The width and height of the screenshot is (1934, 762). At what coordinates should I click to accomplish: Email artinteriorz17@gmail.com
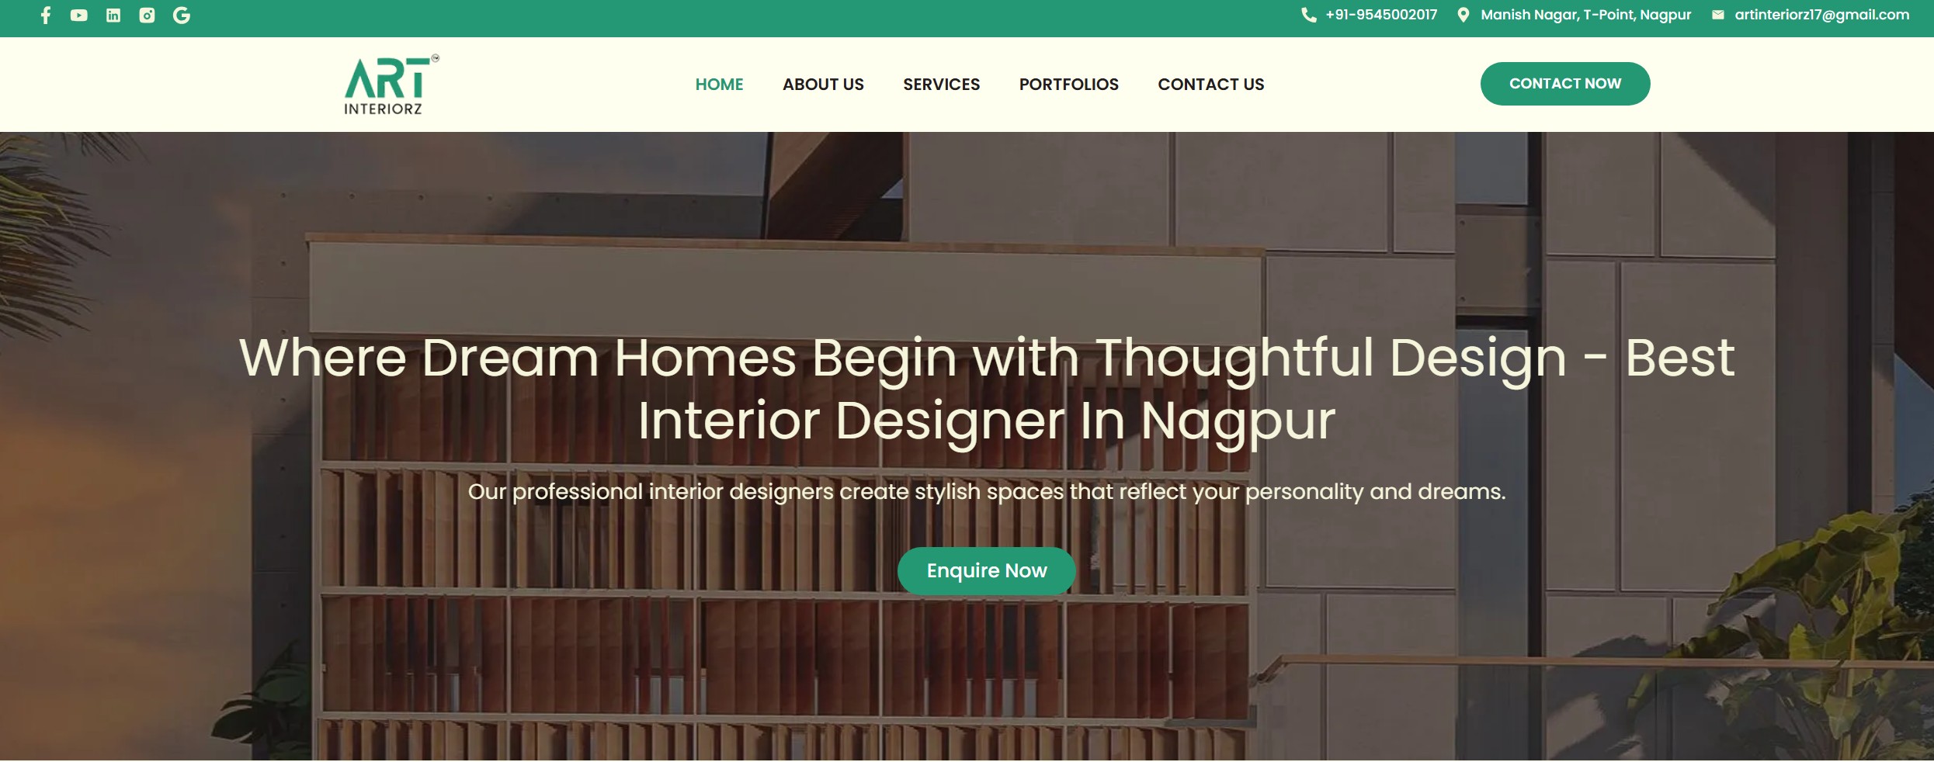tap(1821, 15)
